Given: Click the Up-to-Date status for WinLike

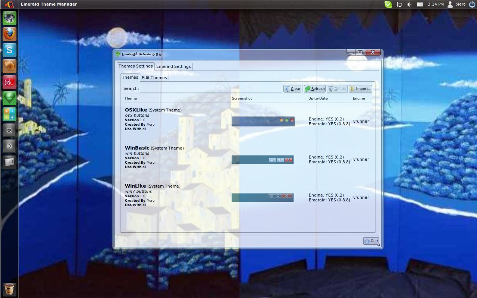Looking at the screenshot, I should coord(329,198).
